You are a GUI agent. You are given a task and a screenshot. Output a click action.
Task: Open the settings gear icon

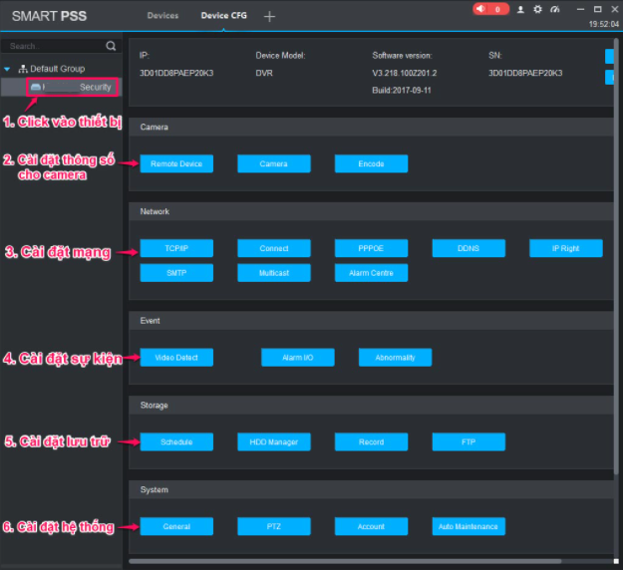click(x=537, y=9)
